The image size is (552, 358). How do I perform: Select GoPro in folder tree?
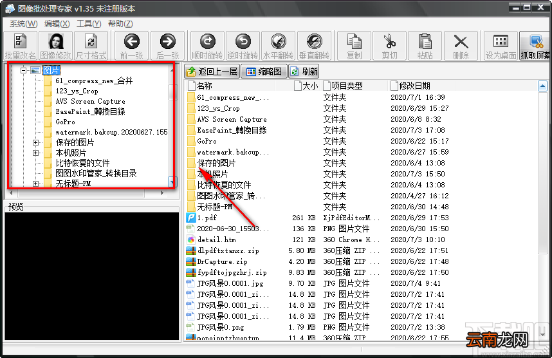[x=65, y=122]
